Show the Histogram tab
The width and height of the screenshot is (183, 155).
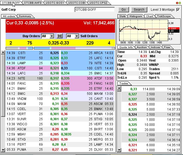(x=136, y=16)
